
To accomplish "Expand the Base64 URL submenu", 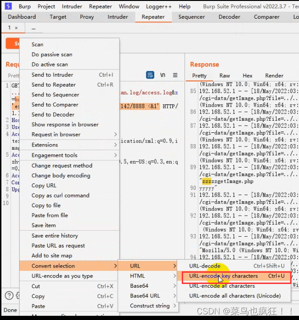I will coord(148,296).
